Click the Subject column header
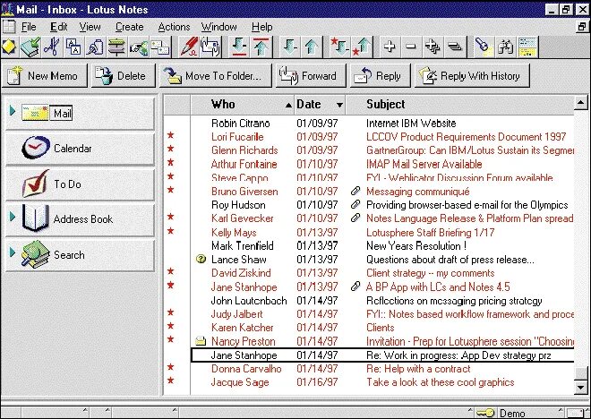 click(x=460, y=105)
